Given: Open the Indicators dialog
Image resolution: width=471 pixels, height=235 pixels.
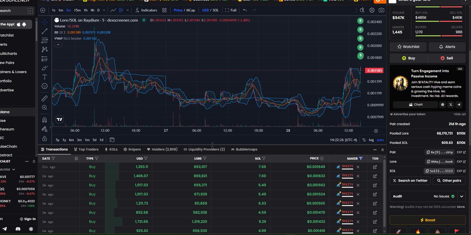Looking at the screenshot, I should 146,10.
